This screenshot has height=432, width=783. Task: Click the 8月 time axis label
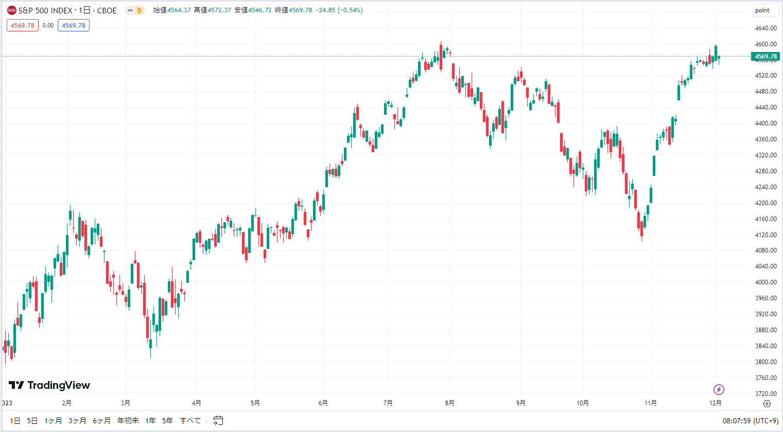pos(450,403)
